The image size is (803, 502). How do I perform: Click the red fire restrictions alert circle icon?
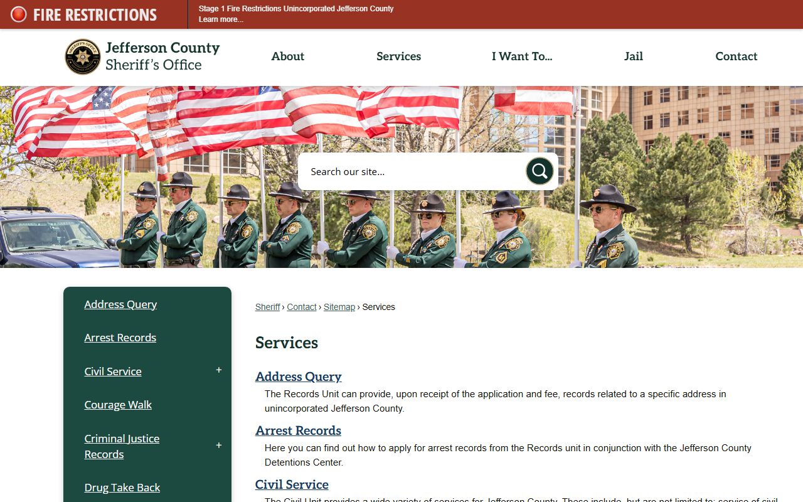[19, 14]
